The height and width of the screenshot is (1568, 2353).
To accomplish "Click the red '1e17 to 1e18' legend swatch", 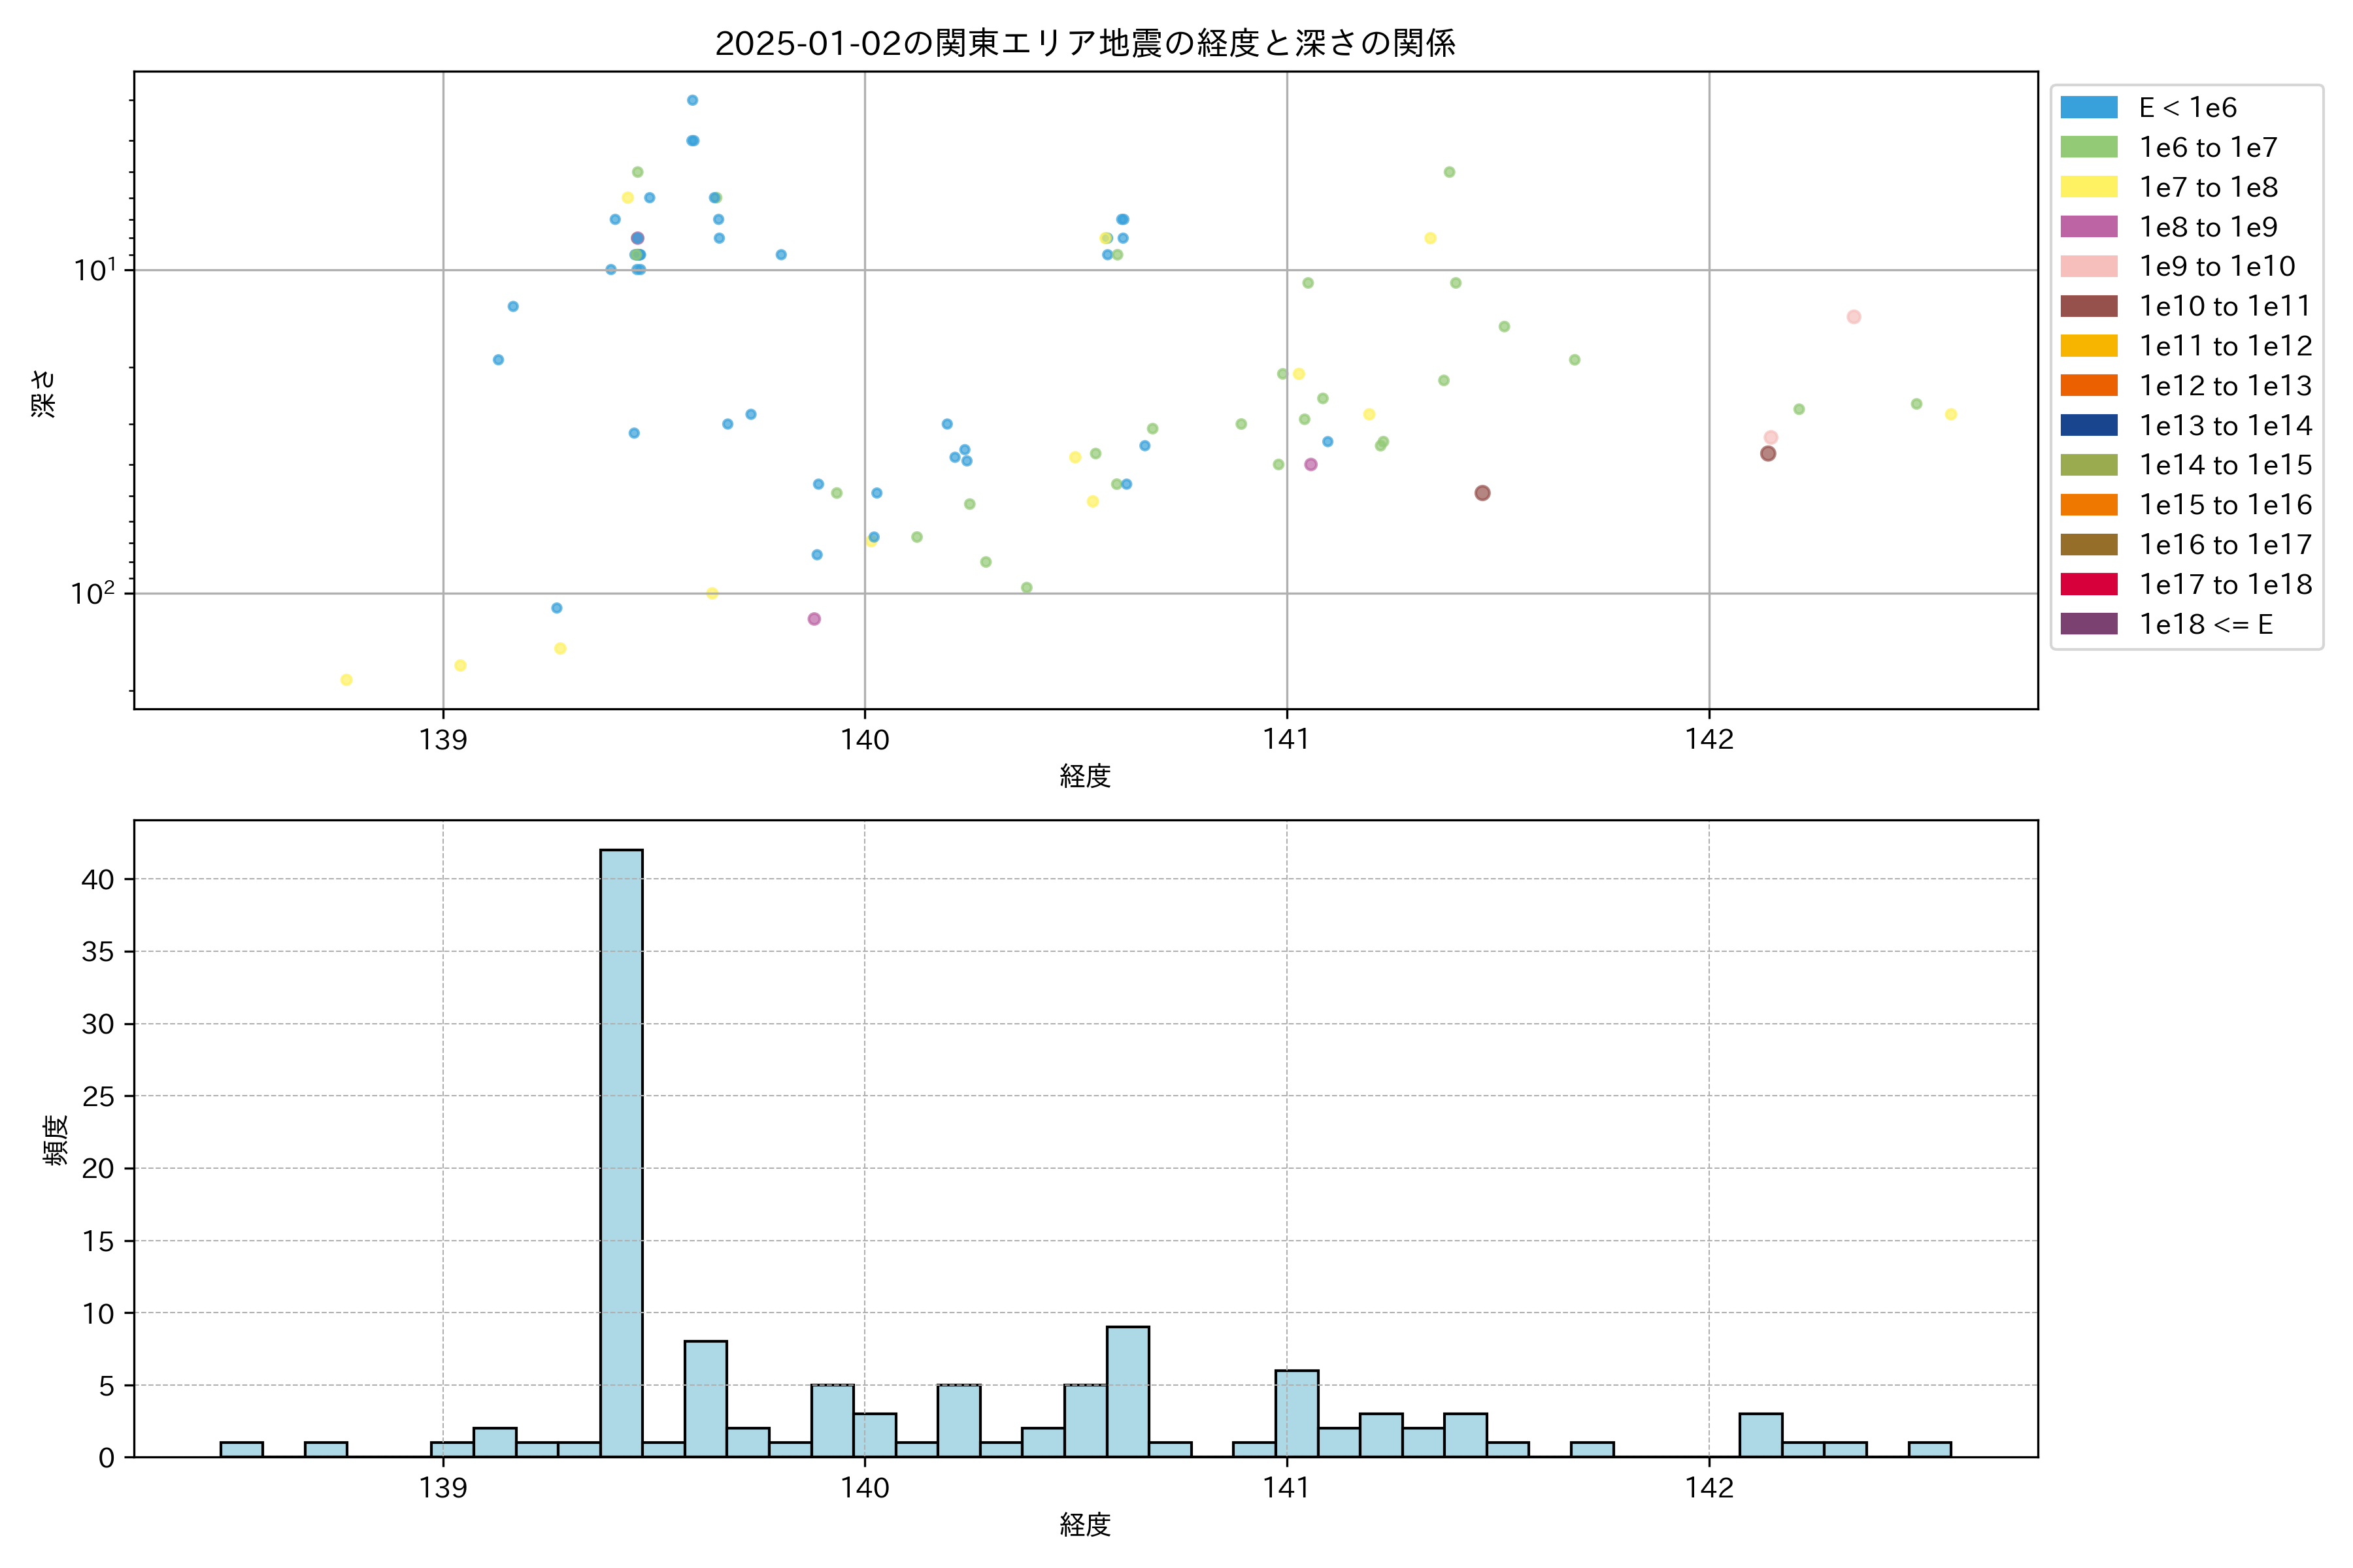I will click(2088, 584).
